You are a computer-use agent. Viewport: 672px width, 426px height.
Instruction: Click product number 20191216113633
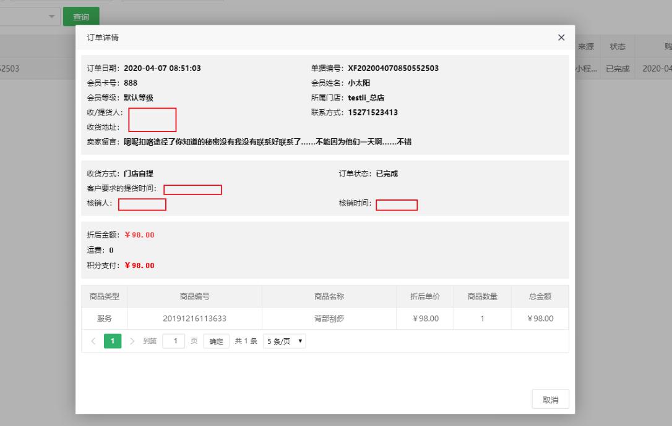[194, 319]
